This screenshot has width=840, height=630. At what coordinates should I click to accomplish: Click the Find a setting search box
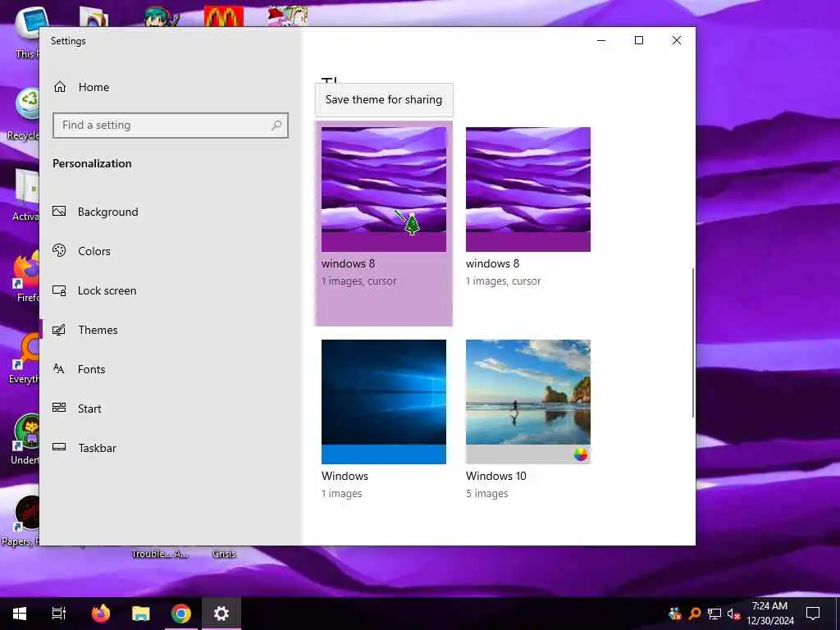[171, 126]
